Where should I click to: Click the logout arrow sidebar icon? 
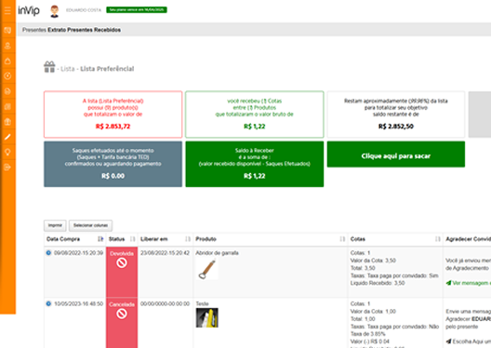click(7, 167)
